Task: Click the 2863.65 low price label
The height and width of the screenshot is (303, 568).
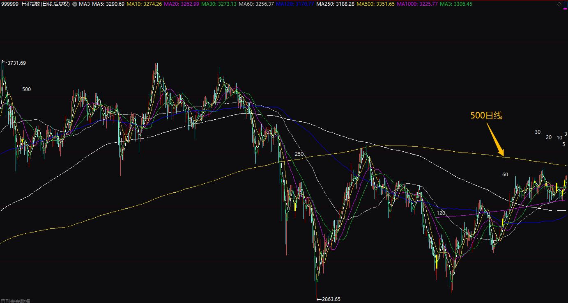Action: coord(331,299)
